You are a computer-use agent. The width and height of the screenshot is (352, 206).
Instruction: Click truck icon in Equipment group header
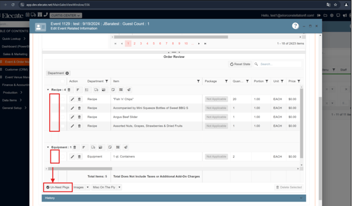point(93,147)
